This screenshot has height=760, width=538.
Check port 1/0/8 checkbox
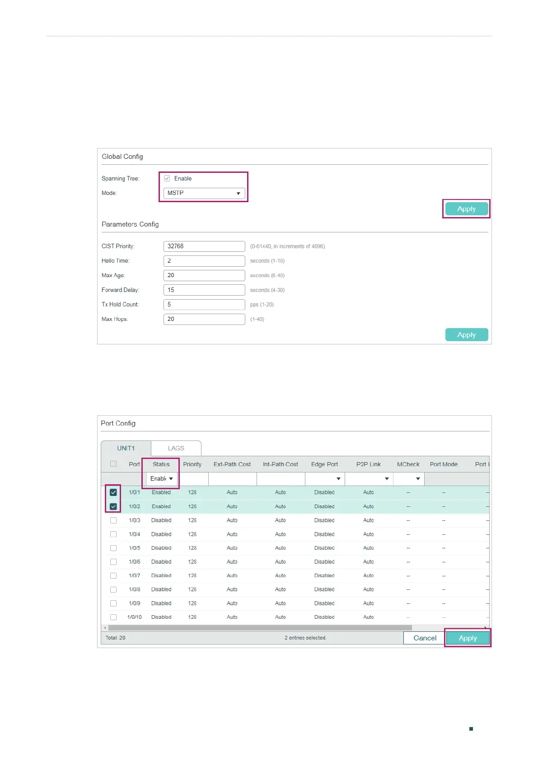(x=113, y=589)
